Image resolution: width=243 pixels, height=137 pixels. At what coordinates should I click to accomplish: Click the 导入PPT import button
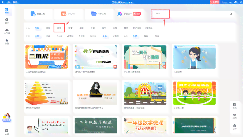pyautogui.click(x=68, y=14)
